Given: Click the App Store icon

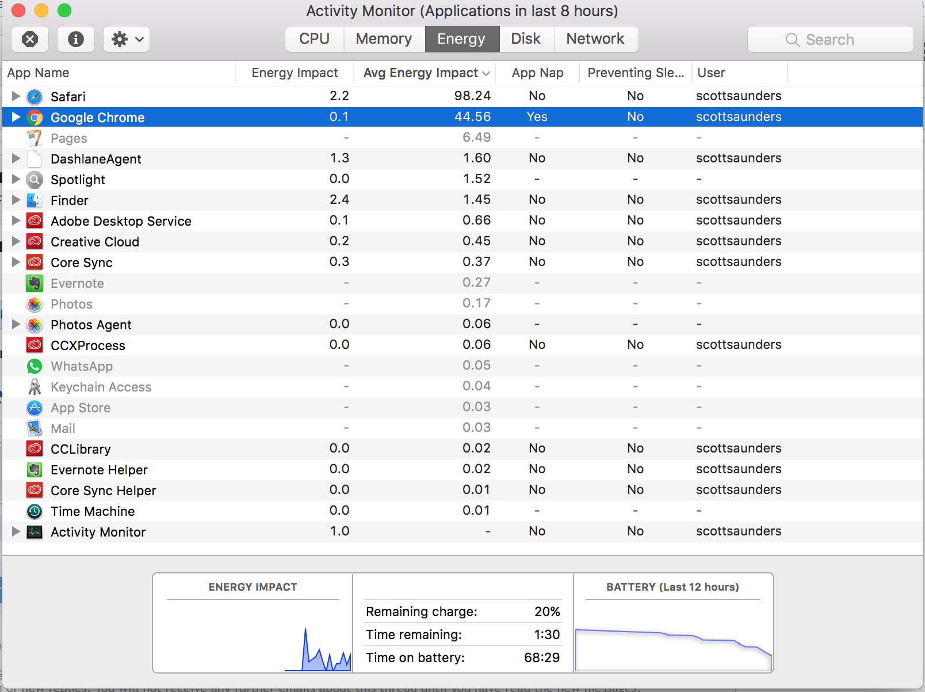Looking at the screenshot, I should (x=35, y=408).
